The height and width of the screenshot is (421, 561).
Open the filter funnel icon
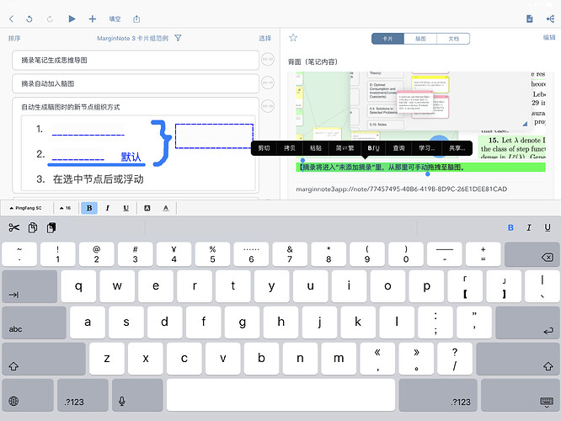coord(178,38)
